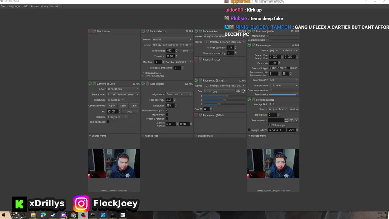The height and width of the screenshot is (219, 389).
Task: Click Save in Camera settings
Action: click(134, 106)
